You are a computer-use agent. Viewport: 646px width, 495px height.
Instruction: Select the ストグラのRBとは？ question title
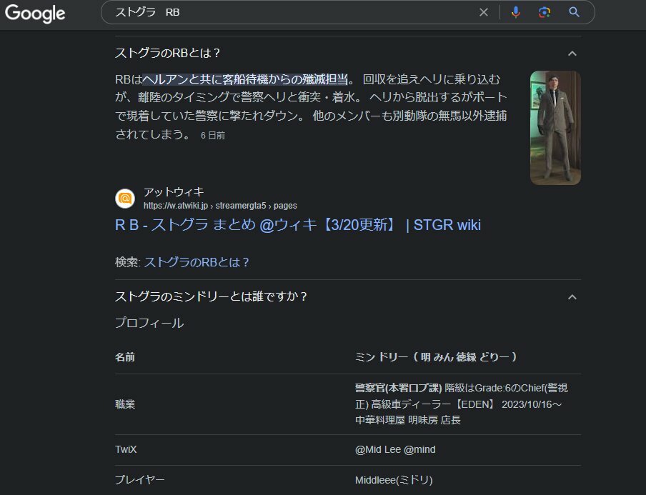tap(168, 53)
